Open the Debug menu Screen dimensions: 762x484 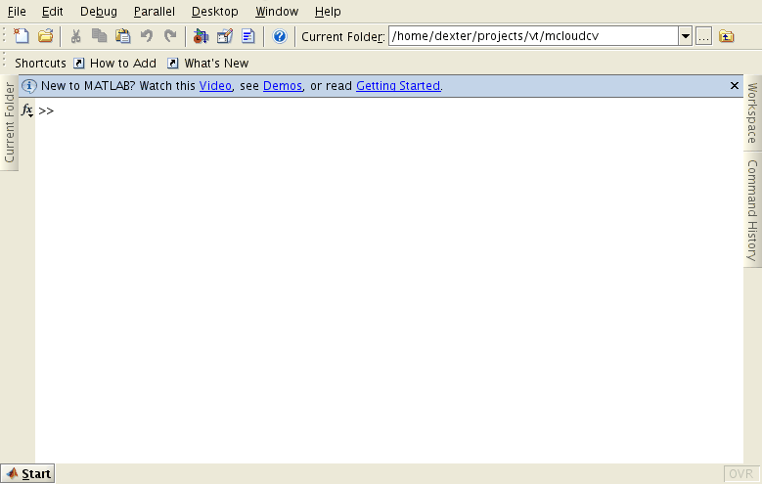click(99, 11)
